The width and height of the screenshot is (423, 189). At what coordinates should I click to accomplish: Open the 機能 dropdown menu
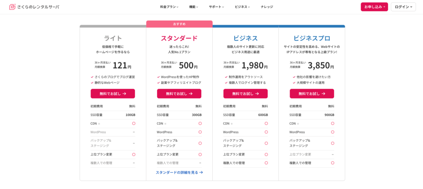pyautogui.click(x=193, y=7)
